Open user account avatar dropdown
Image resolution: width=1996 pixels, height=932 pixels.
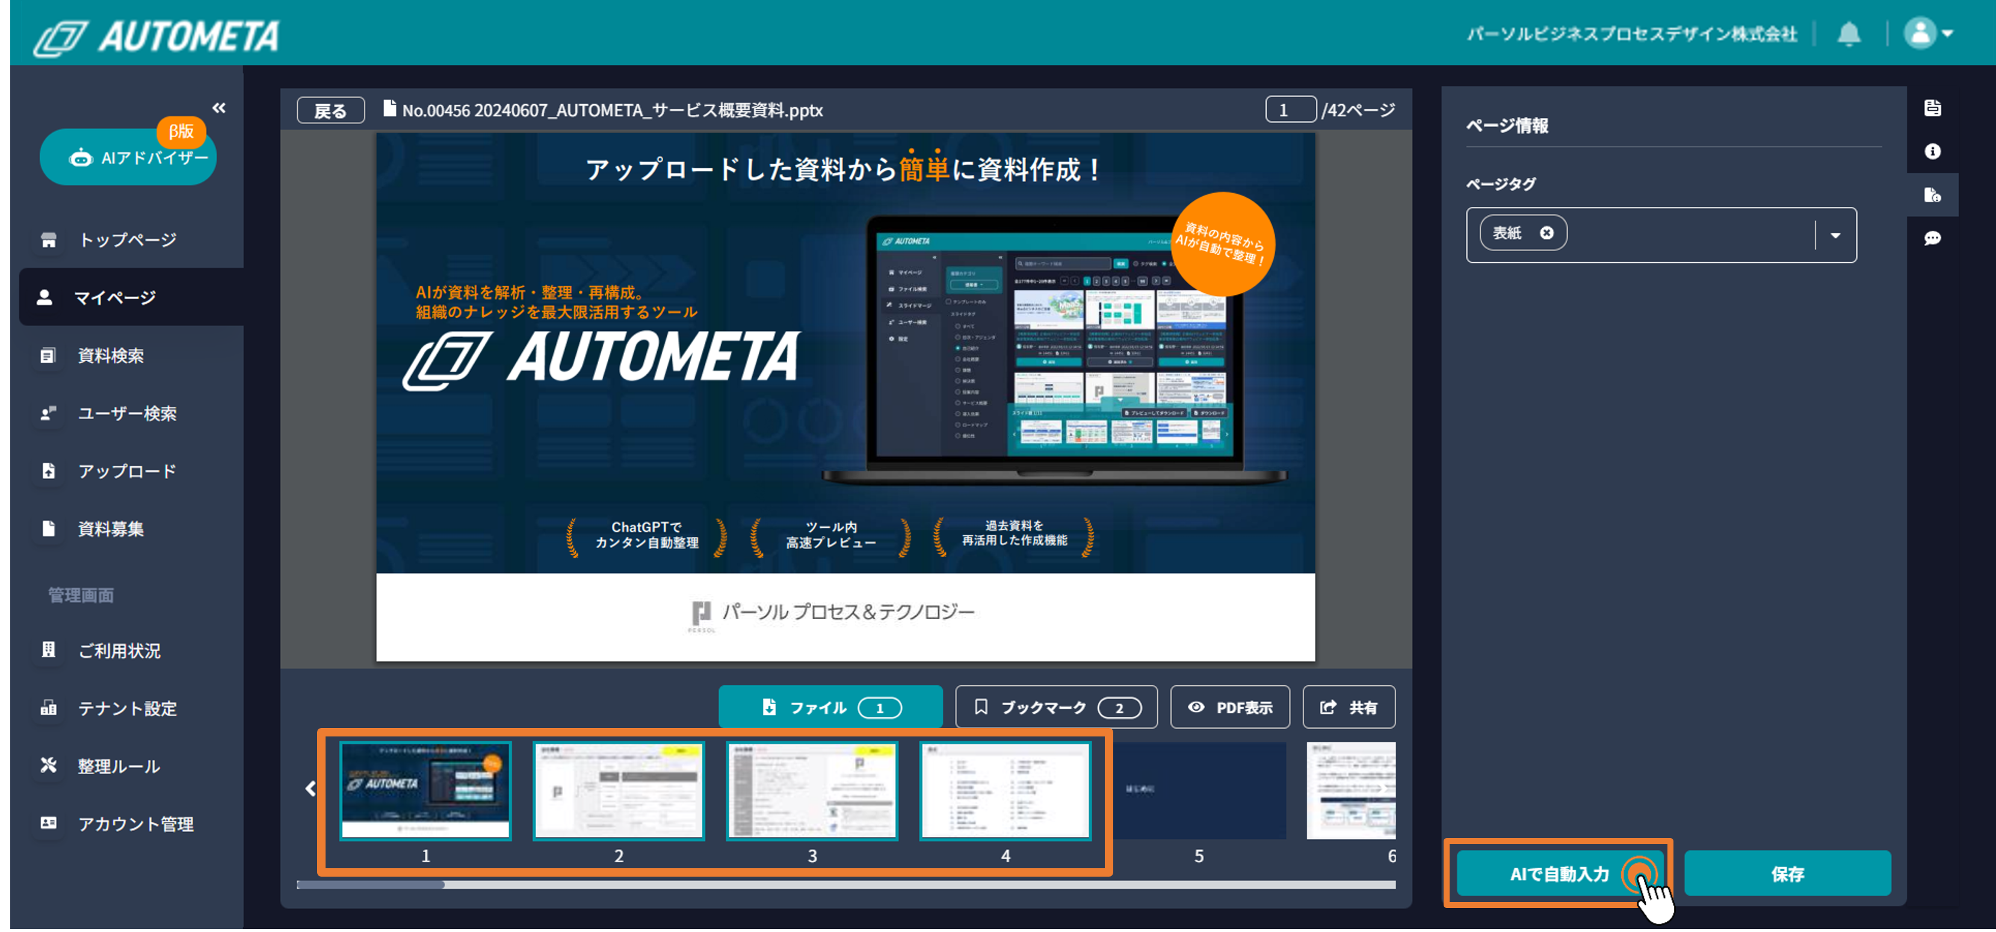[1929, 33]
